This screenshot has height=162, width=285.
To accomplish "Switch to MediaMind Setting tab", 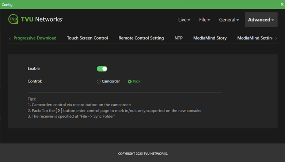I will [255, 38].
